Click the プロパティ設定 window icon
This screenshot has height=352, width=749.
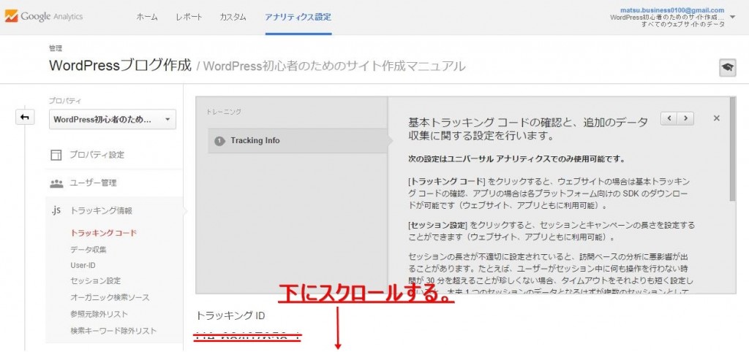click(x=56, y=155)
